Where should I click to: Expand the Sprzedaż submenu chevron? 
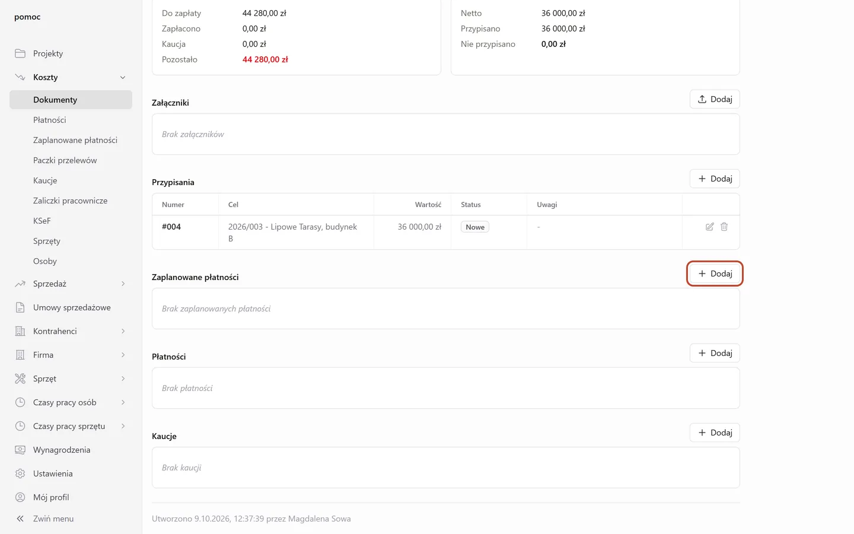click(x=123, y=284)
